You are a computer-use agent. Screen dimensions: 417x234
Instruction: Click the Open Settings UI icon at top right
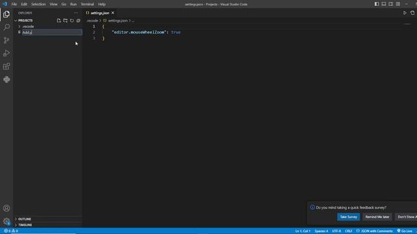[x=412, y=13]
